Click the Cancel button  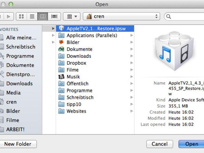(160, 144)
